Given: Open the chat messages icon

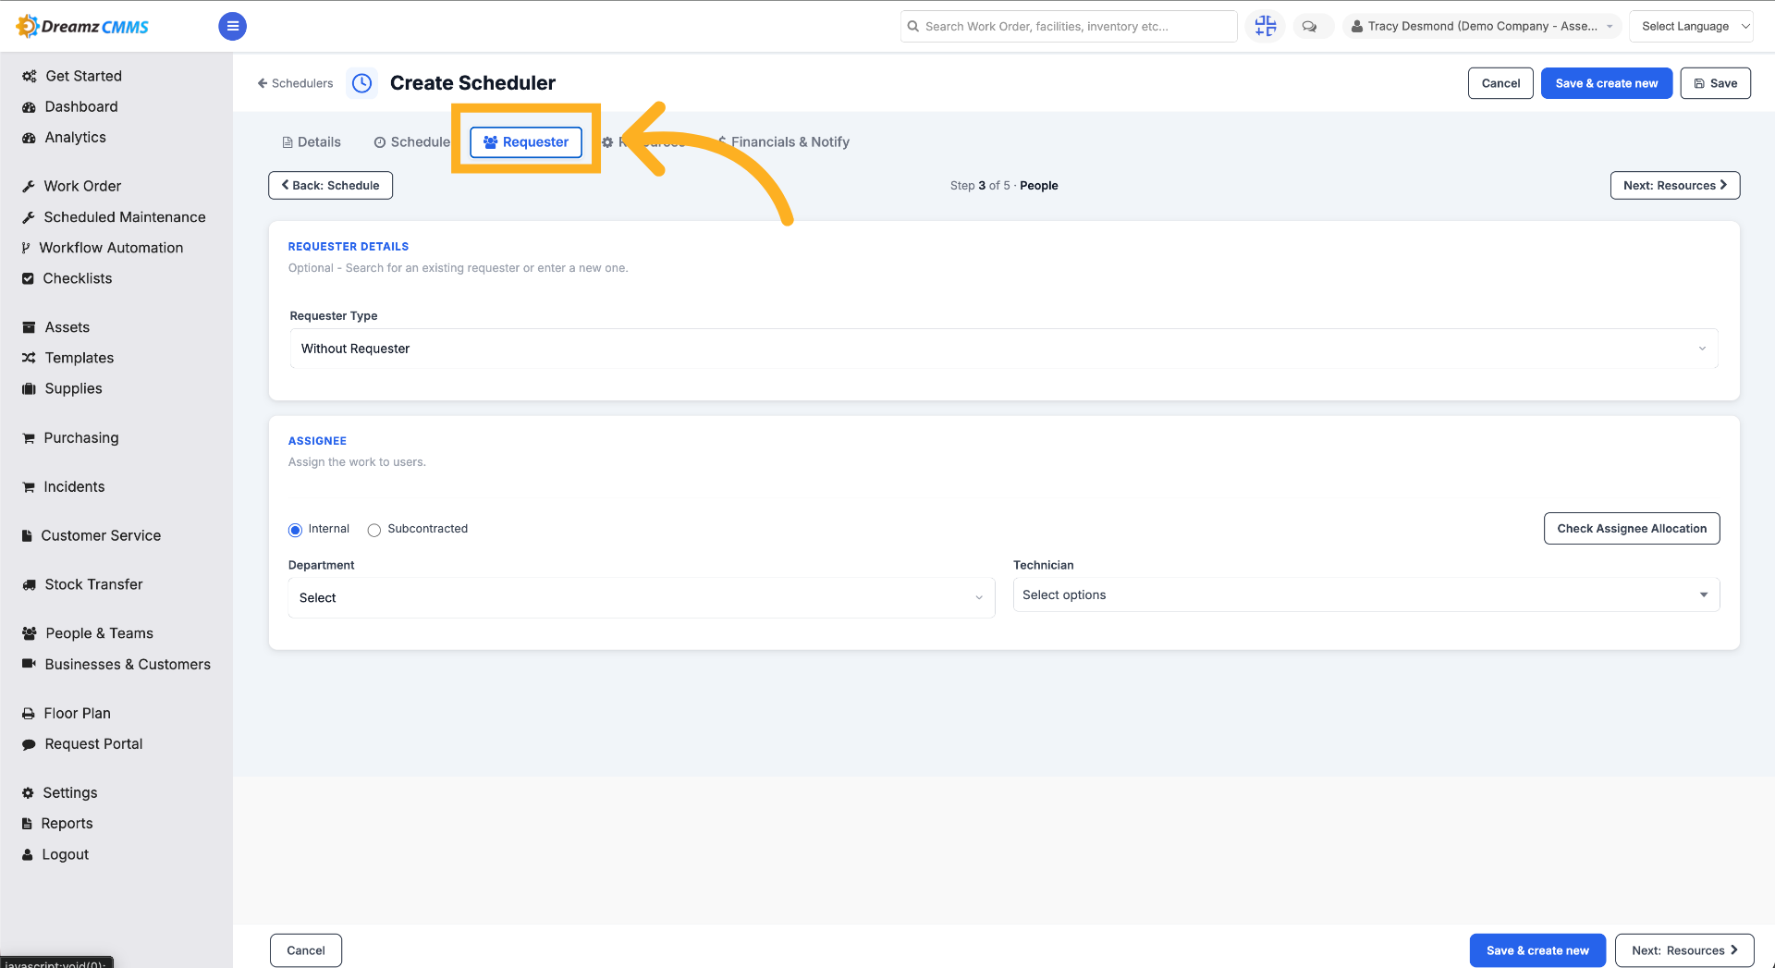Looking at the screenshot, I should coord(1309,26).
